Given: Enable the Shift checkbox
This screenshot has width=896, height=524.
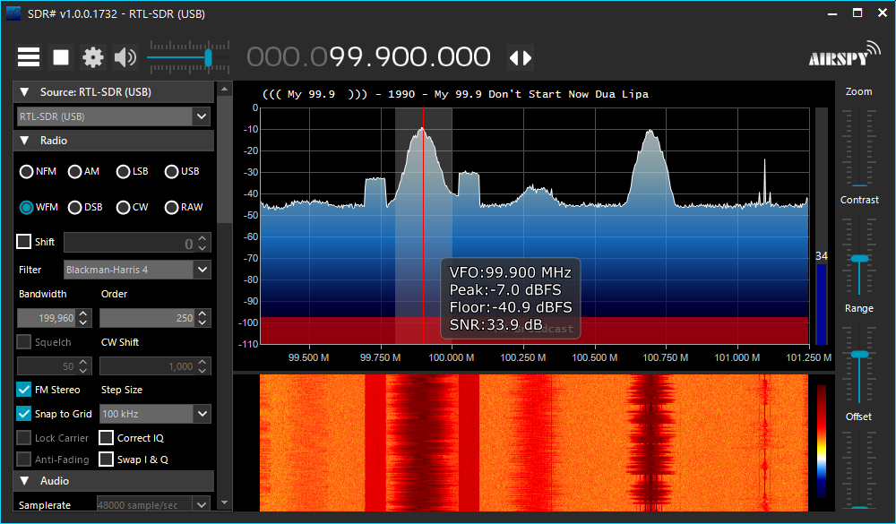Looking at the screenshot, I should point(23,242).
